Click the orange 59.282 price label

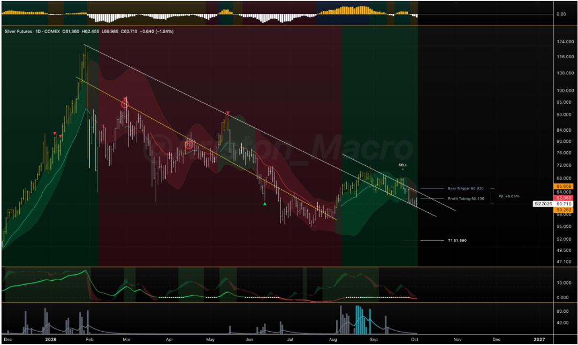coord(564,210)
